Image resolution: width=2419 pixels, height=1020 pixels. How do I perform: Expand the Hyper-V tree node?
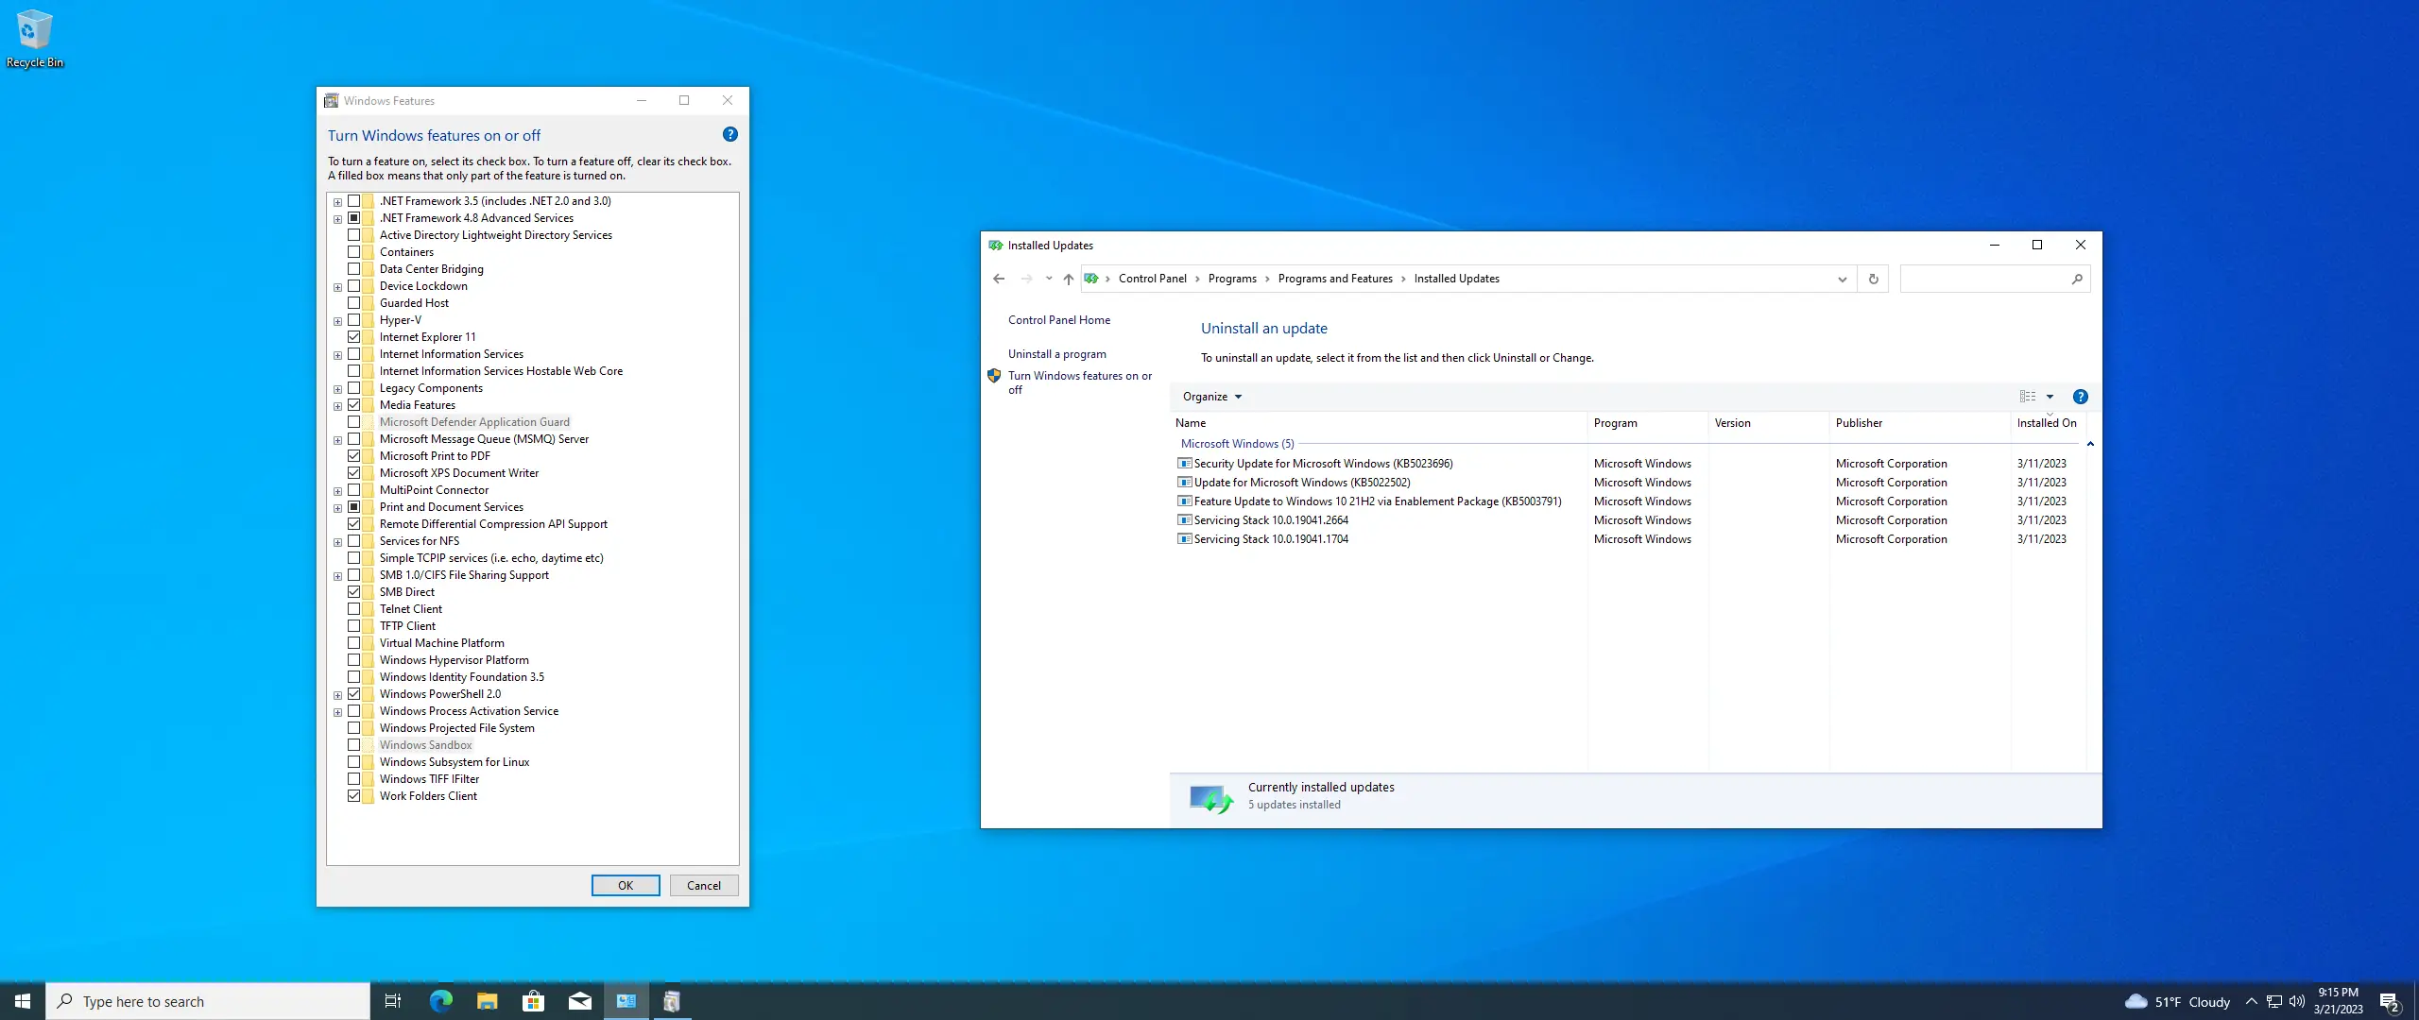(x=337, y=321)
